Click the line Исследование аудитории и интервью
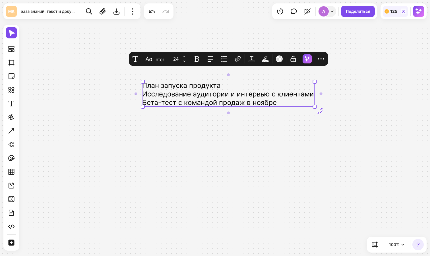The height and width of the screenshot is (256, 430). point(228,94)
